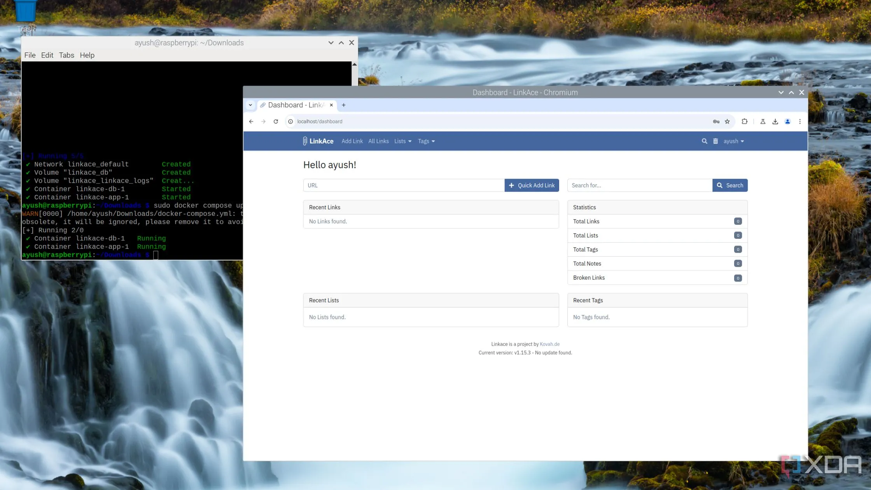Click the Broken Links statistics row
The image size is (871, 490).
pyautogui.click(x=657, y=278)
